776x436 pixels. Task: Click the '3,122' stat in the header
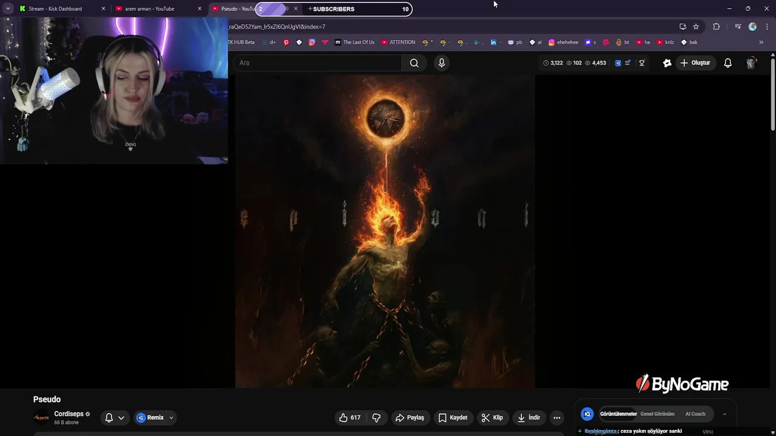click(x=553, y=63)
